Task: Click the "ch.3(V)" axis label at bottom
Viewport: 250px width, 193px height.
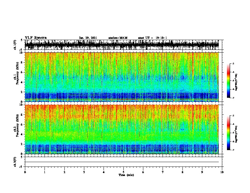Action: pos(15,162)
